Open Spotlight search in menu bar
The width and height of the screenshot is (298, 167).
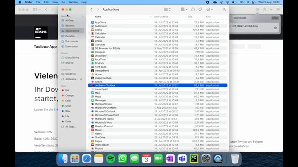click(248, 2)
